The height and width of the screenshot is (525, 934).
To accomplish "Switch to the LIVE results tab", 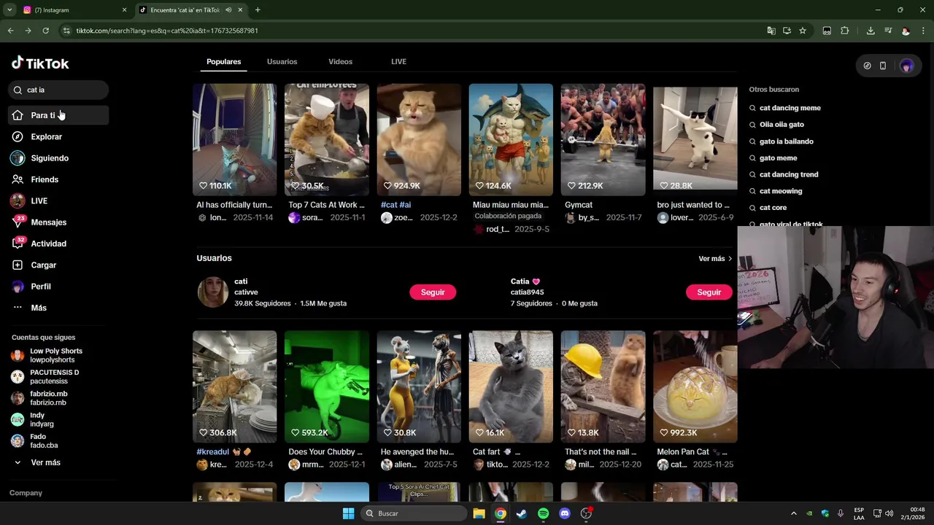I will click(398, 61).
